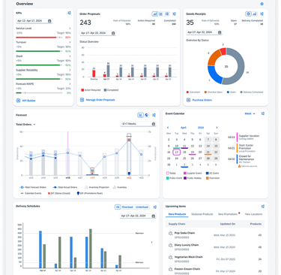The height and width of the screenshot is (275, 281).
Task: Select today's date 17 in calendar
Action: point(177,152)
